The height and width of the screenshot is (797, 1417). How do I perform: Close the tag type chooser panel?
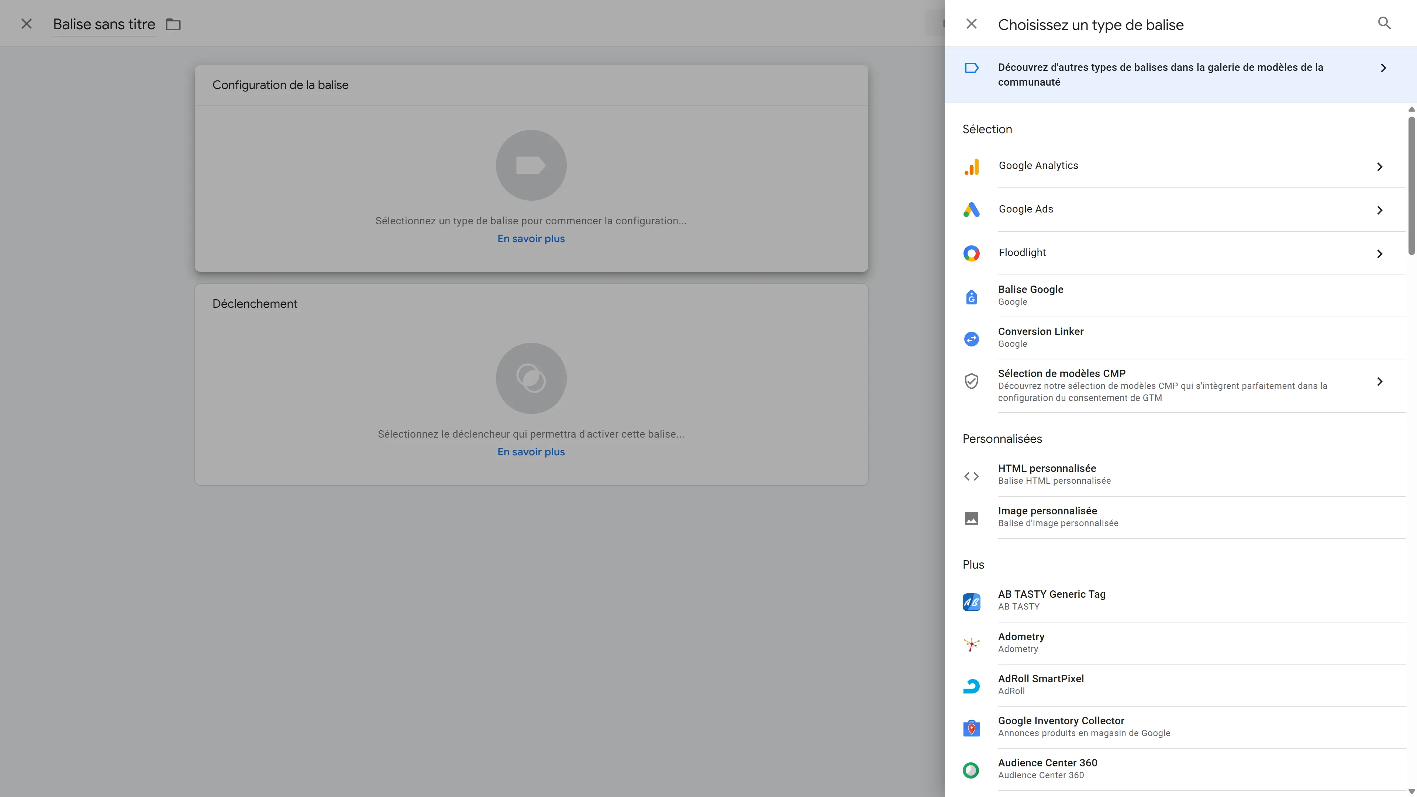coord(972,24)
